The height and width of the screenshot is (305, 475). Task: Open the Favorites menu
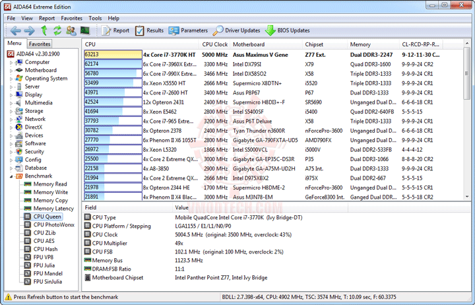point(71,18)
